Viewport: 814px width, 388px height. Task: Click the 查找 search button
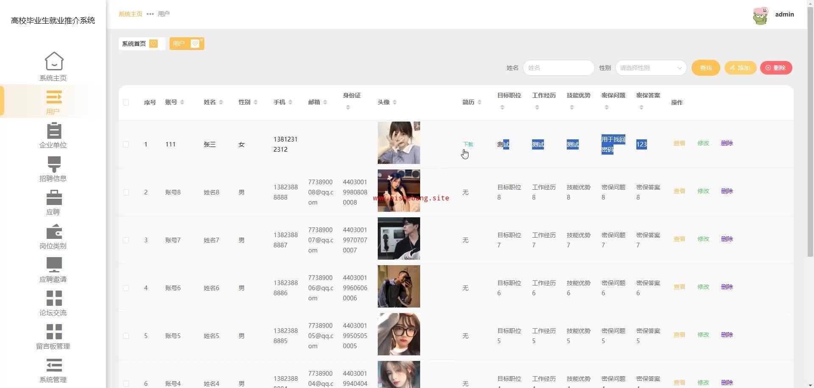(705, 68)
